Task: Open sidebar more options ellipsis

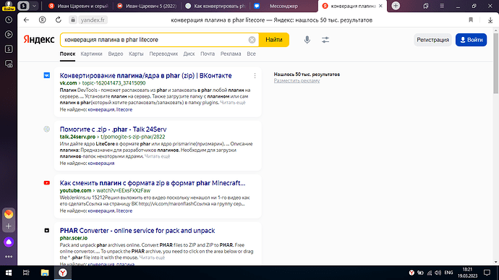Action: pyautogui.click(x=9, y=256)
